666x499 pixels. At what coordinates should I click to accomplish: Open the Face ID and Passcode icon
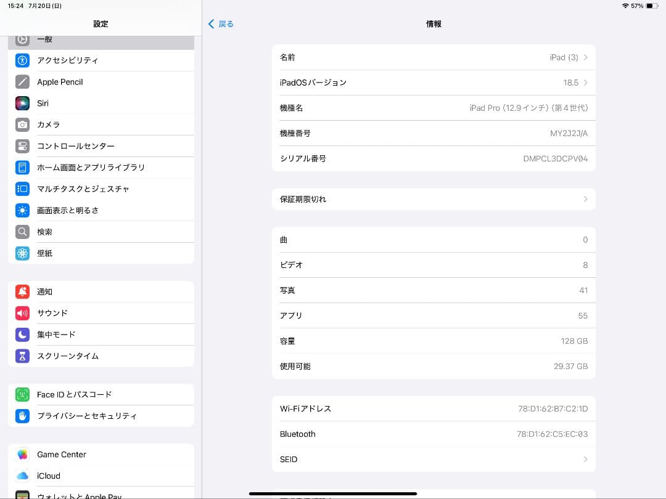click(22, 394)
